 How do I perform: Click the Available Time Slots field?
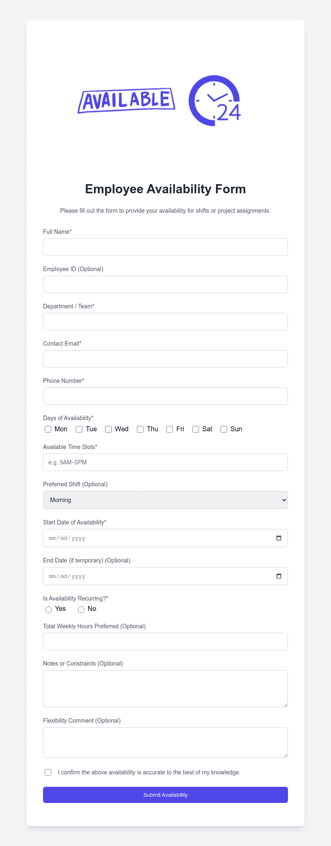pyautogui.click(x=165, y=462)
